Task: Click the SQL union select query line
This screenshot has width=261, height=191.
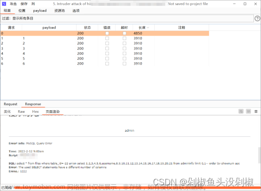Action: point(124,163)
